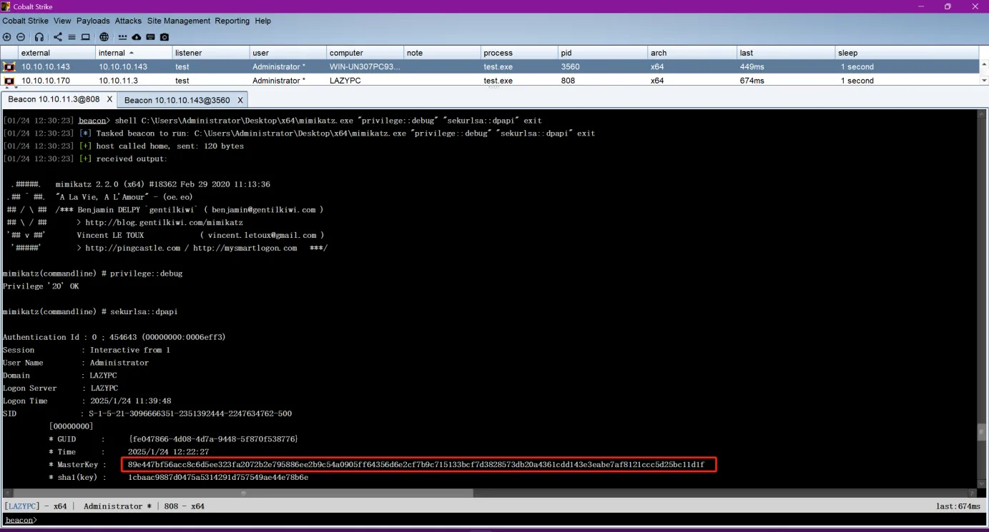This screenshot has height=532, width=989.
Task: Show the Target Table laptop icon
Action: (x=85, y=37)
